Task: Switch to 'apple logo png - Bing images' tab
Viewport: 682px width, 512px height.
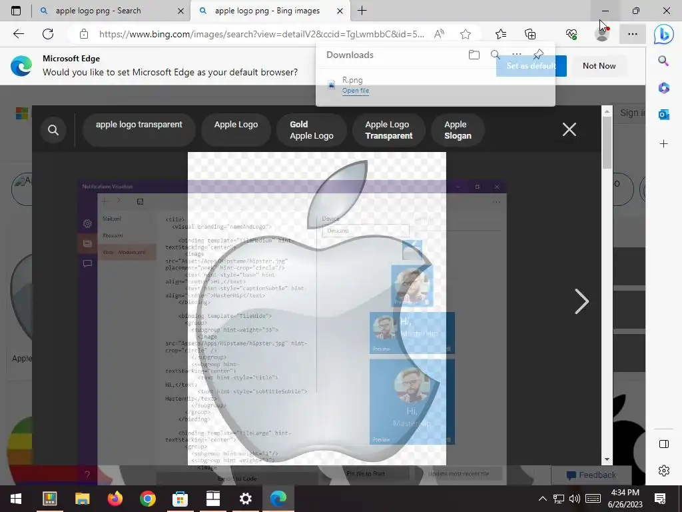Action: [x=270, y=11]
